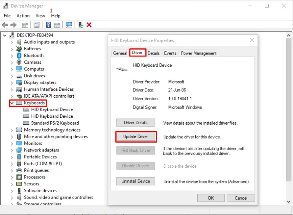293x215 pixels.
Task: Open the Help menu
Action: [x=56, y=16]
